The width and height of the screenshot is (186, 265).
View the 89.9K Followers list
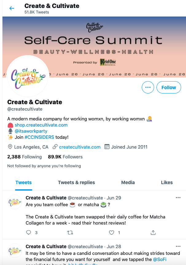65,157
